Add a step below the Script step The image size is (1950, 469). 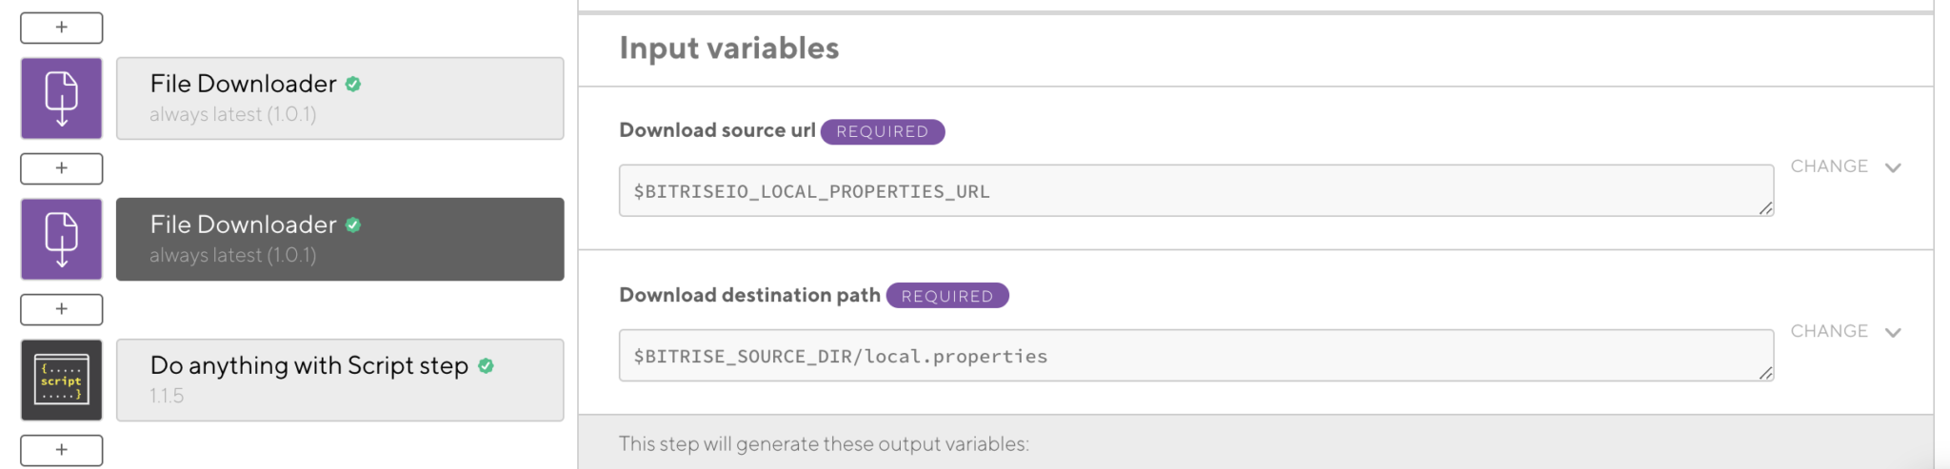(62, 450)
